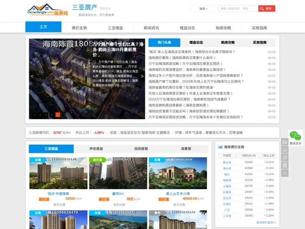Select the 养老楼盘 listings tab
Screen dimensions: 305x229
96,148
